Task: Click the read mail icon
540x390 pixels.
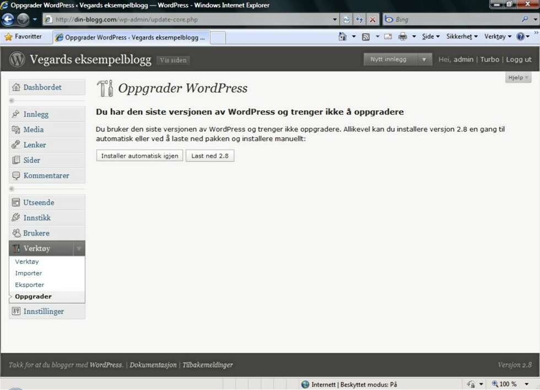Action: [388, 36]
